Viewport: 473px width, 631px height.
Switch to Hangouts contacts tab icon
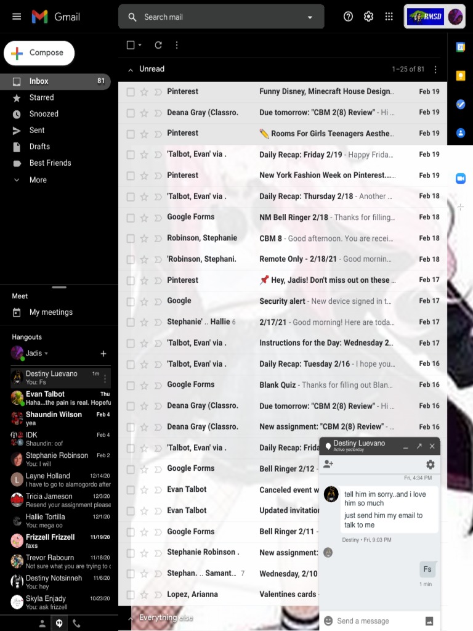42,624
